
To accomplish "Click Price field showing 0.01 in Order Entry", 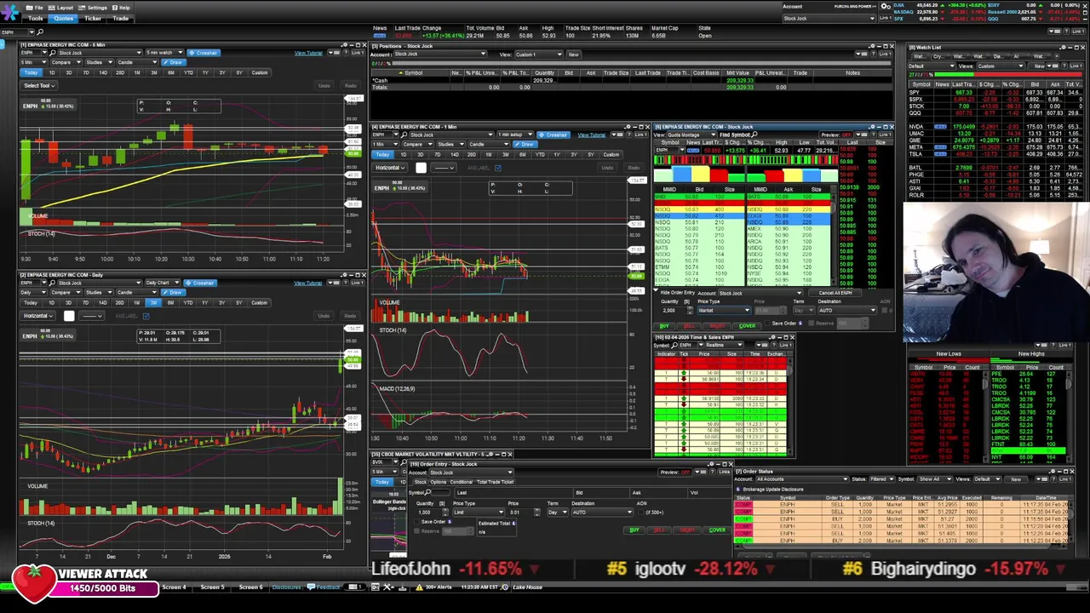I will (520, 512).
